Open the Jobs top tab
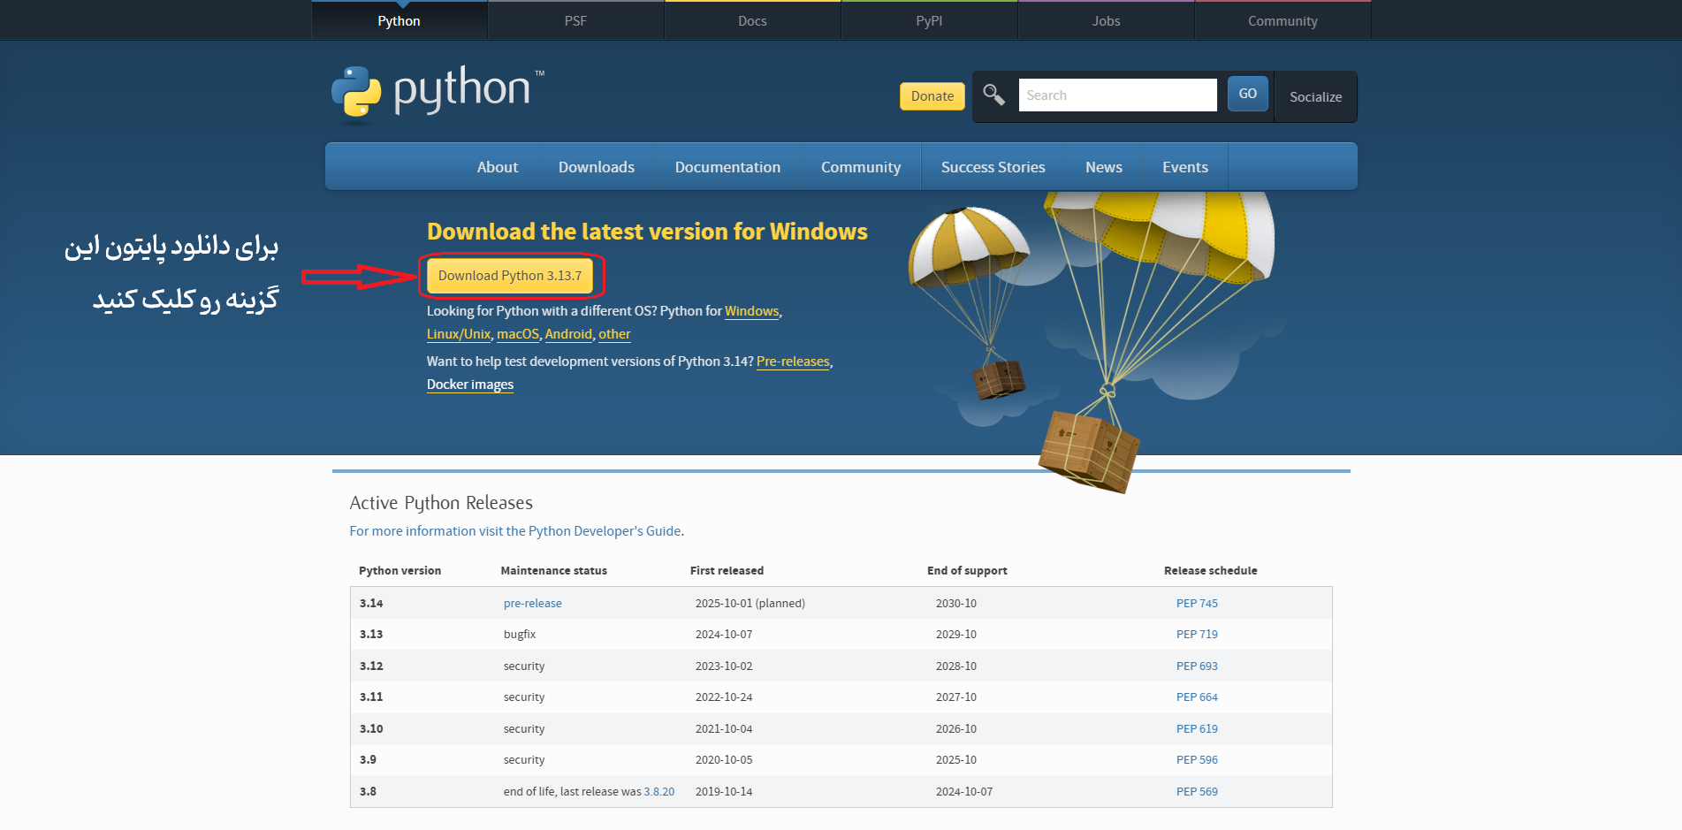1682x830 pixels. (x=1106, y=20)
